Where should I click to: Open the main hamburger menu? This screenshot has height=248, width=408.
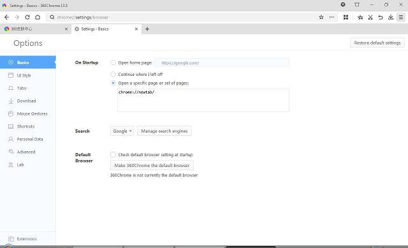[401, 17]
